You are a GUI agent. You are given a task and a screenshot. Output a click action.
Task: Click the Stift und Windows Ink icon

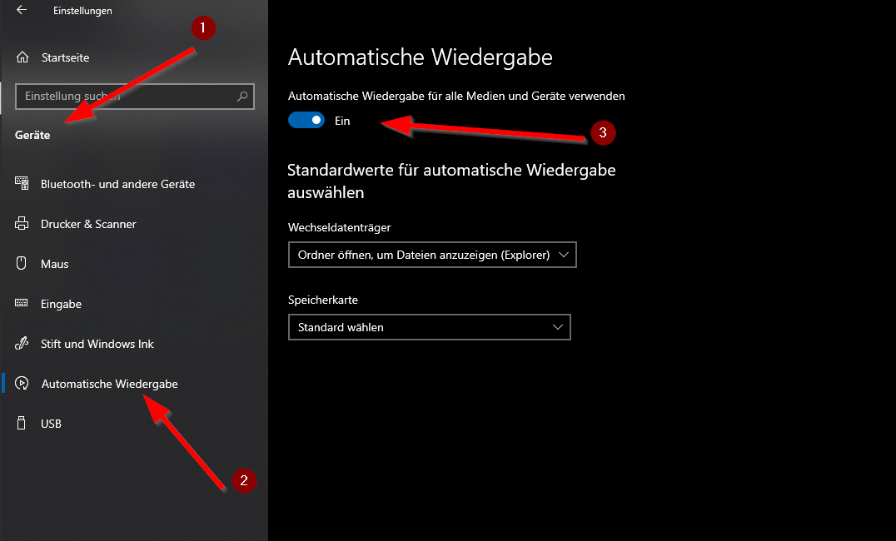[22, 344]
